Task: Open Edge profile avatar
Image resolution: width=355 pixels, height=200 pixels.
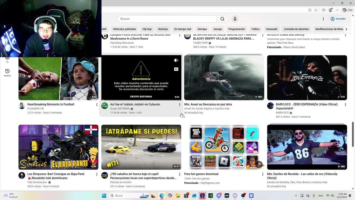Action: (330, 10)
